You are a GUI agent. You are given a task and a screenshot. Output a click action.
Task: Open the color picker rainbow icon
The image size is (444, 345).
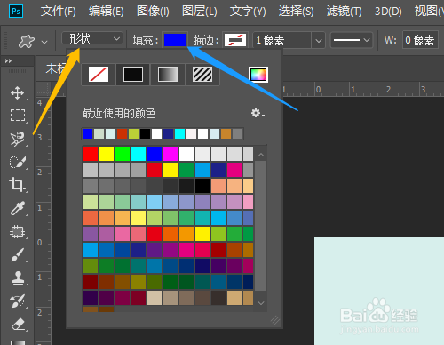tap(258, 75)
